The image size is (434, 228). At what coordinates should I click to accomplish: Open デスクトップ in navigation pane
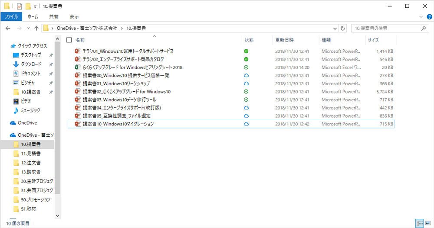coord(31,55)
